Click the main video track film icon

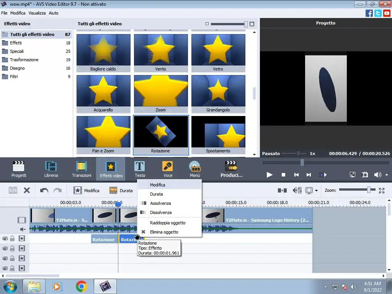(x=22, y=220)
